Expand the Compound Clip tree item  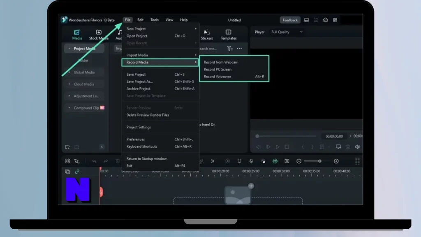coord(69,108)
